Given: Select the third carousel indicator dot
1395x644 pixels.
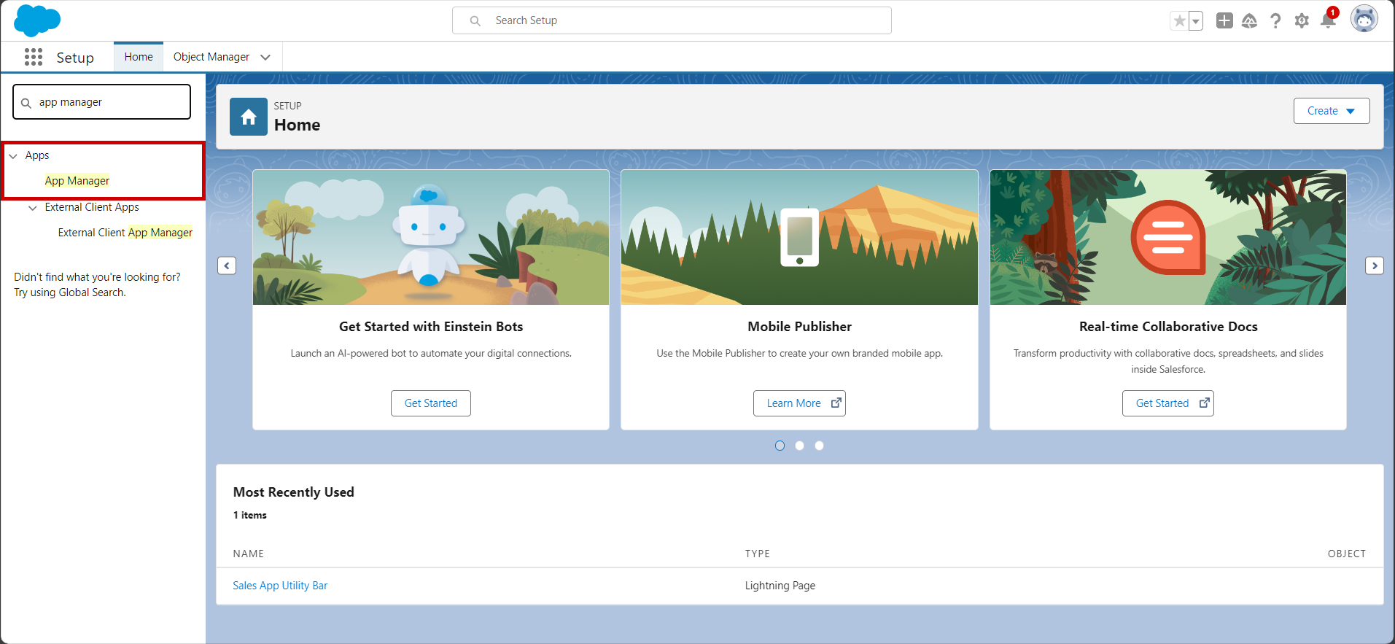Looking at the screenshot, I should point(819,446).
